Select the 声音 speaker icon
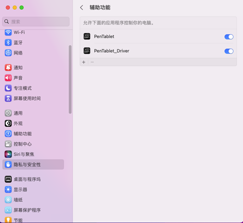The image size is (243, 223). (x=8, y=78)
